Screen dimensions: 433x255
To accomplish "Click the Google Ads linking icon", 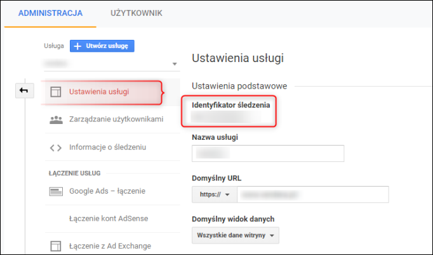I will 56,191.
